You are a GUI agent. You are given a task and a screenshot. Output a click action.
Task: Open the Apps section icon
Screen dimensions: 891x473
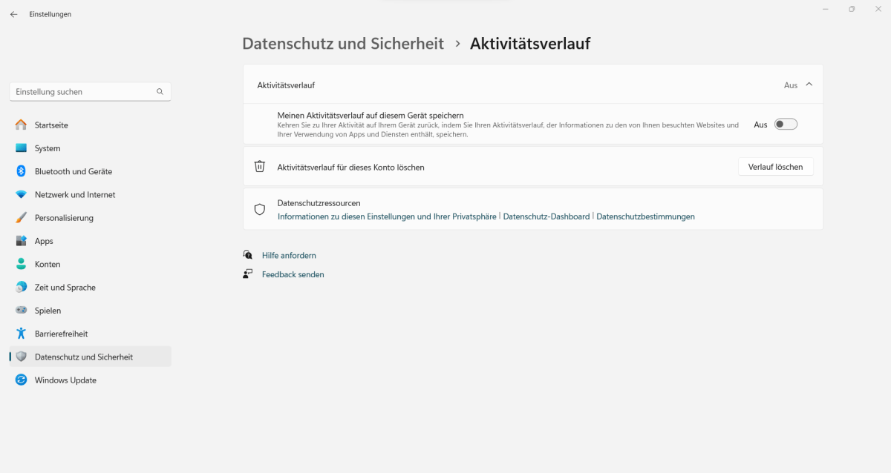pyautogui.click(x=21, y=241)
